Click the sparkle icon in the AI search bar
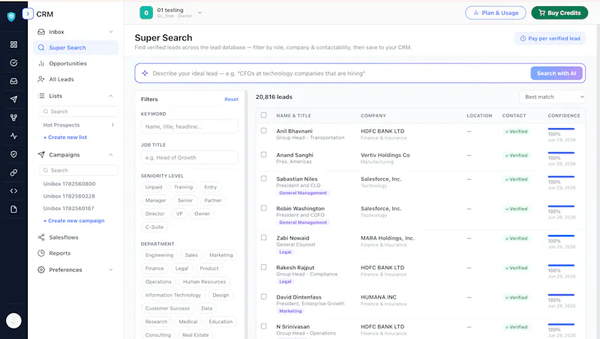This screenshot has height=339, width=600. 145,73
